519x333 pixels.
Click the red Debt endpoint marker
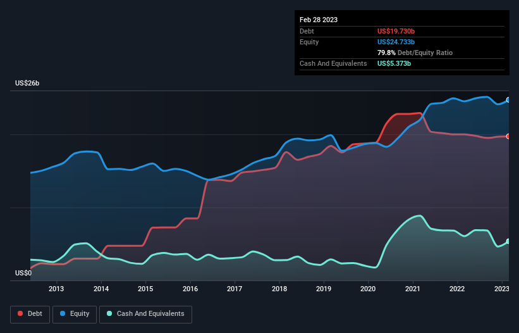tap(508, 136)
